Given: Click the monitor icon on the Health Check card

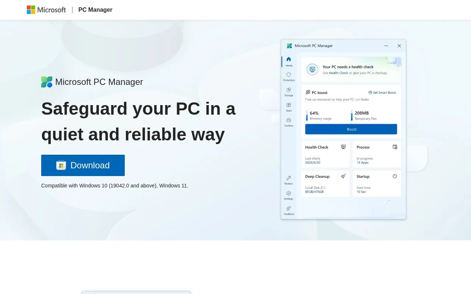Looking at the screenshot, I should tap(343, 147).
